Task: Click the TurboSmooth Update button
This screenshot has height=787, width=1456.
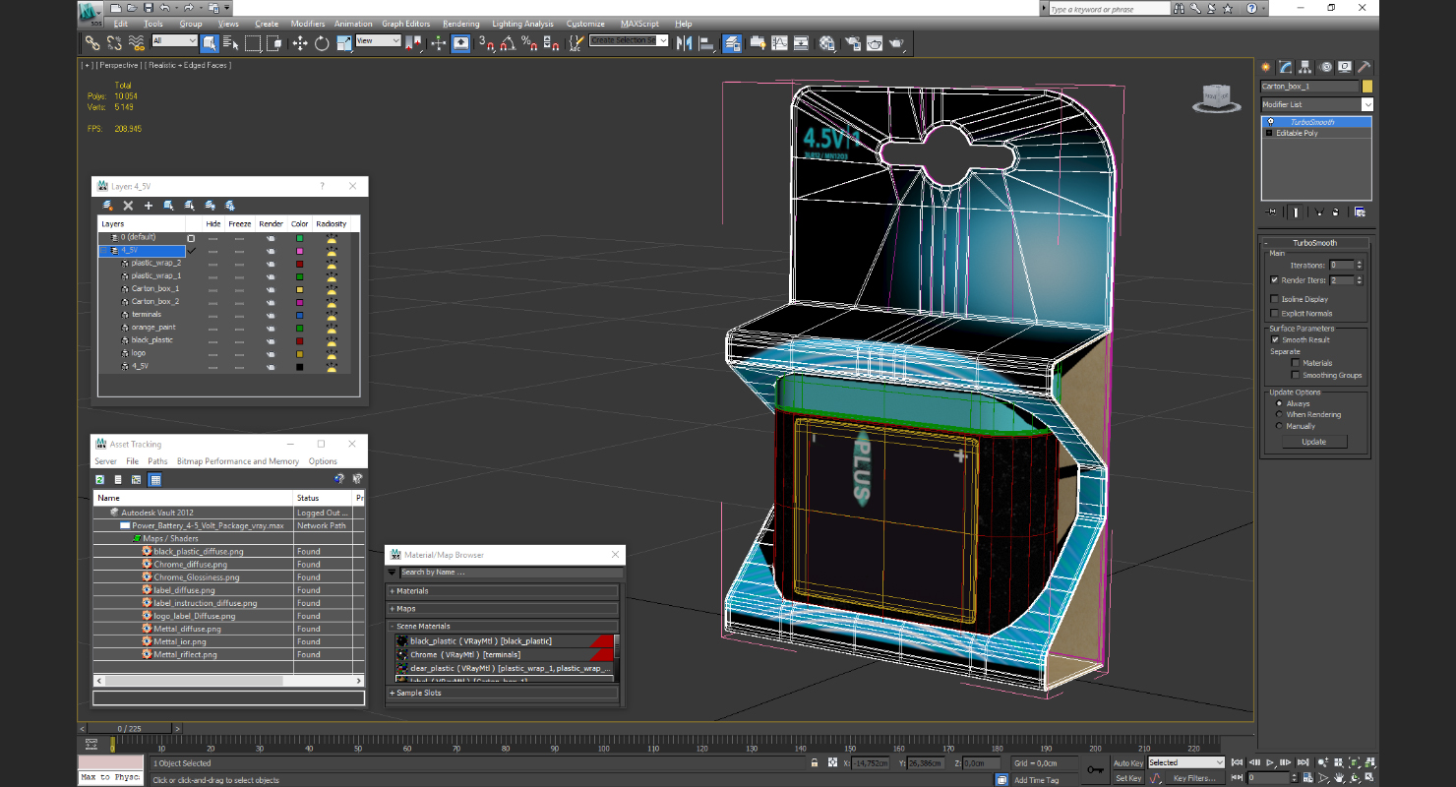Action: tap(1314, 442)
